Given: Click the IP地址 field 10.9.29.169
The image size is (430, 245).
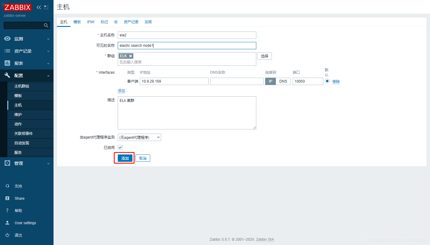Looking at the screenshot, I should 174,81.
